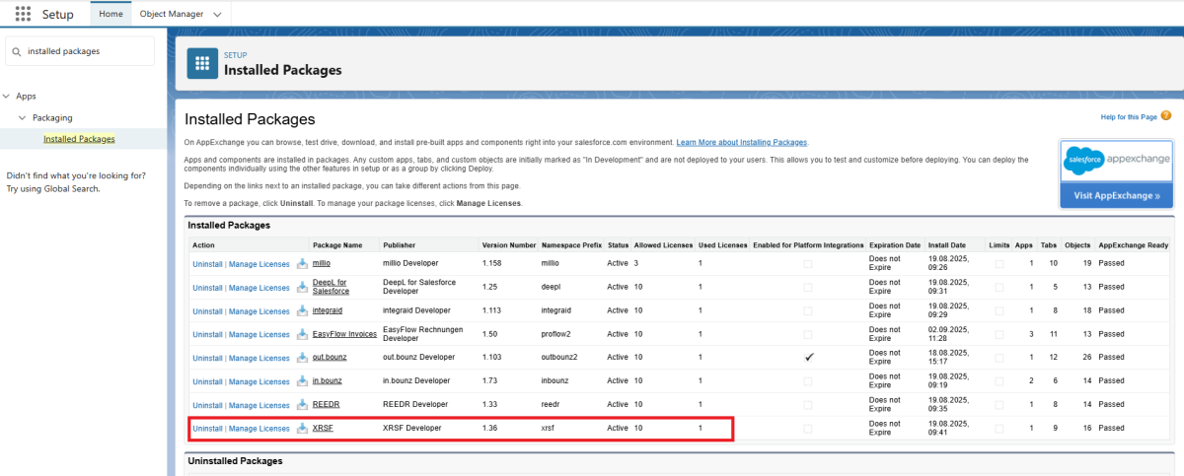Select Installed Packages in the sidebar
The height and width of the screenshot is (476, 1184).
(x=79, y=139)
